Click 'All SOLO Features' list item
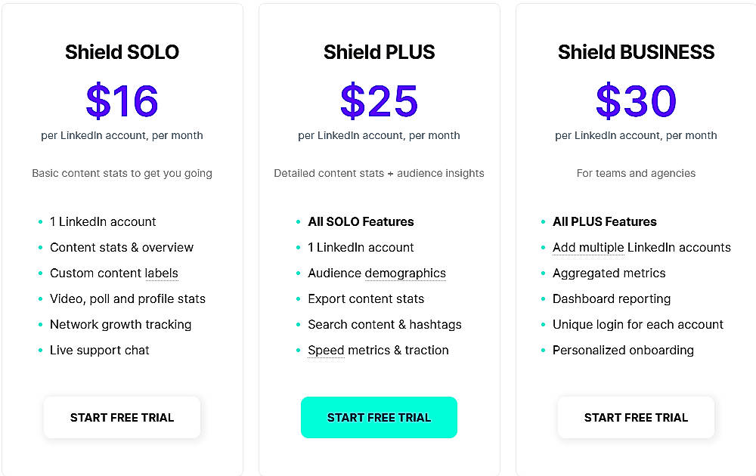This screenshot has height=476, width=756. [x=361, y=221]
